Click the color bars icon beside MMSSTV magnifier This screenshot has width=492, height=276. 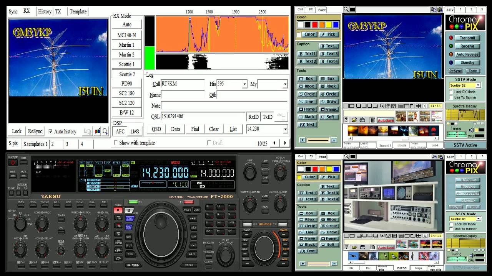pos(97,131)
